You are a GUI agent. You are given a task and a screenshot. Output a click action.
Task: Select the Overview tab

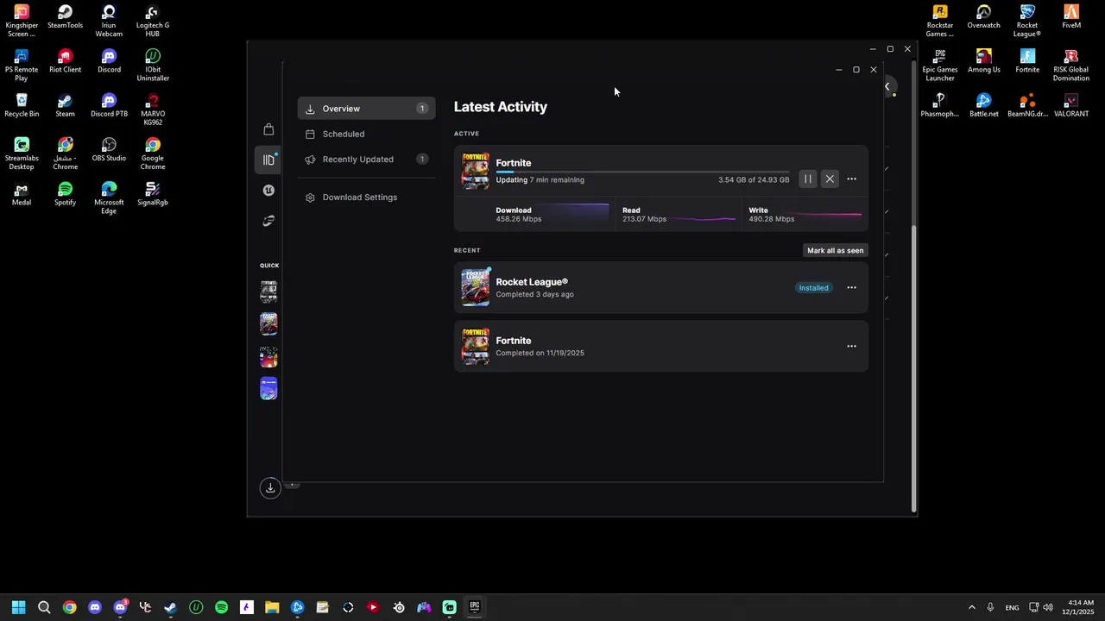click(366, 109)
